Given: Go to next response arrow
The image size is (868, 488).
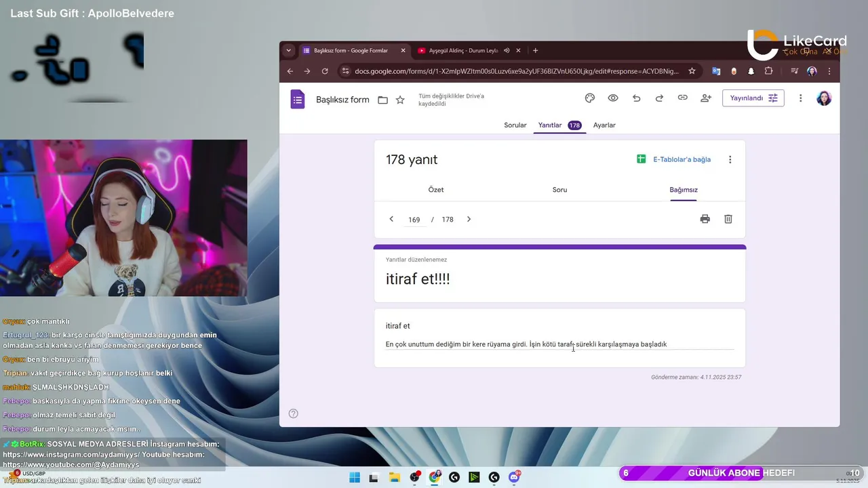Looking at the screenshot, I should tap(469, 219).
